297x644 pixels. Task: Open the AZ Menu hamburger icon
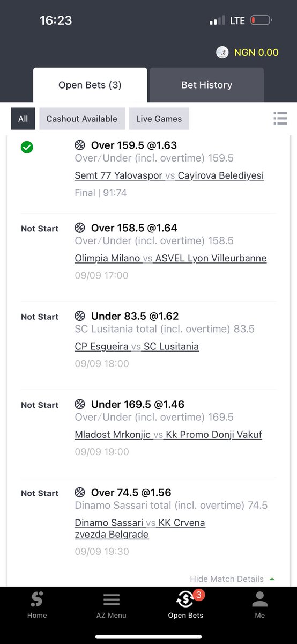click(x=112, y=599)
